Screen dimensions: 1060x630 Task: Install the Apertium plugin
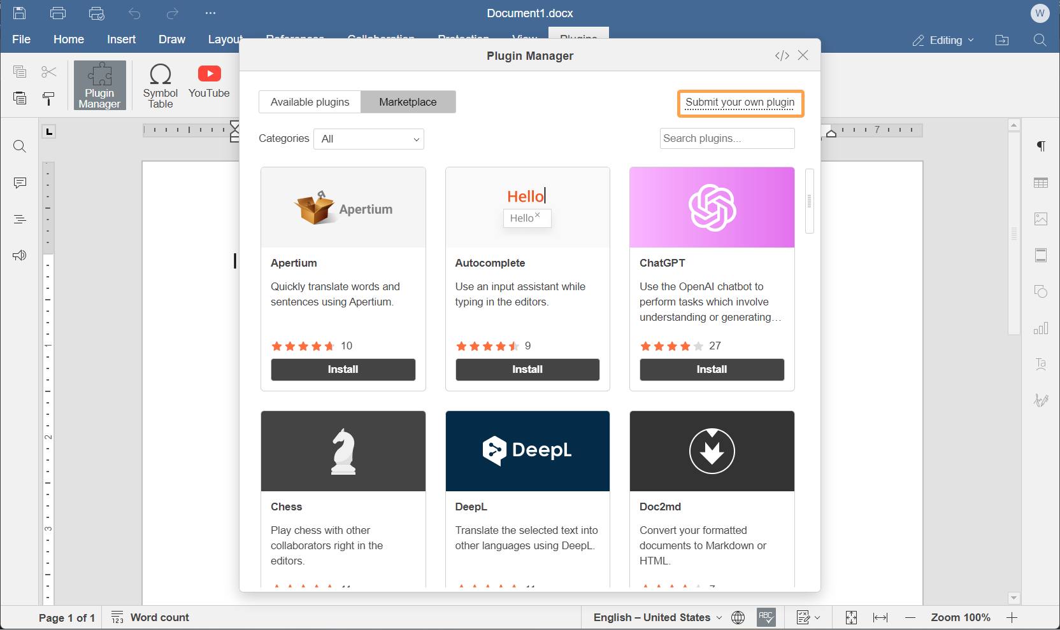pos(343,369)
